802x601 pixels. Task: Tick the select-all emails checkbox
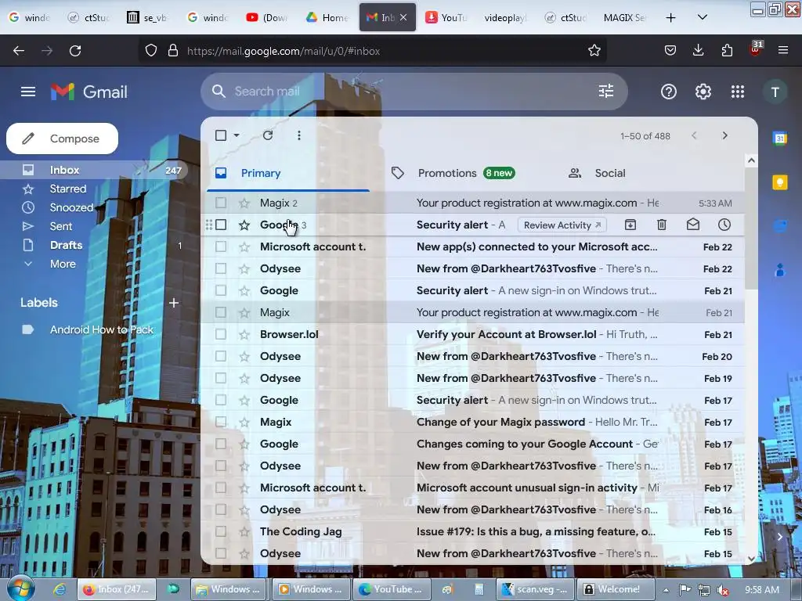point(220,135)
